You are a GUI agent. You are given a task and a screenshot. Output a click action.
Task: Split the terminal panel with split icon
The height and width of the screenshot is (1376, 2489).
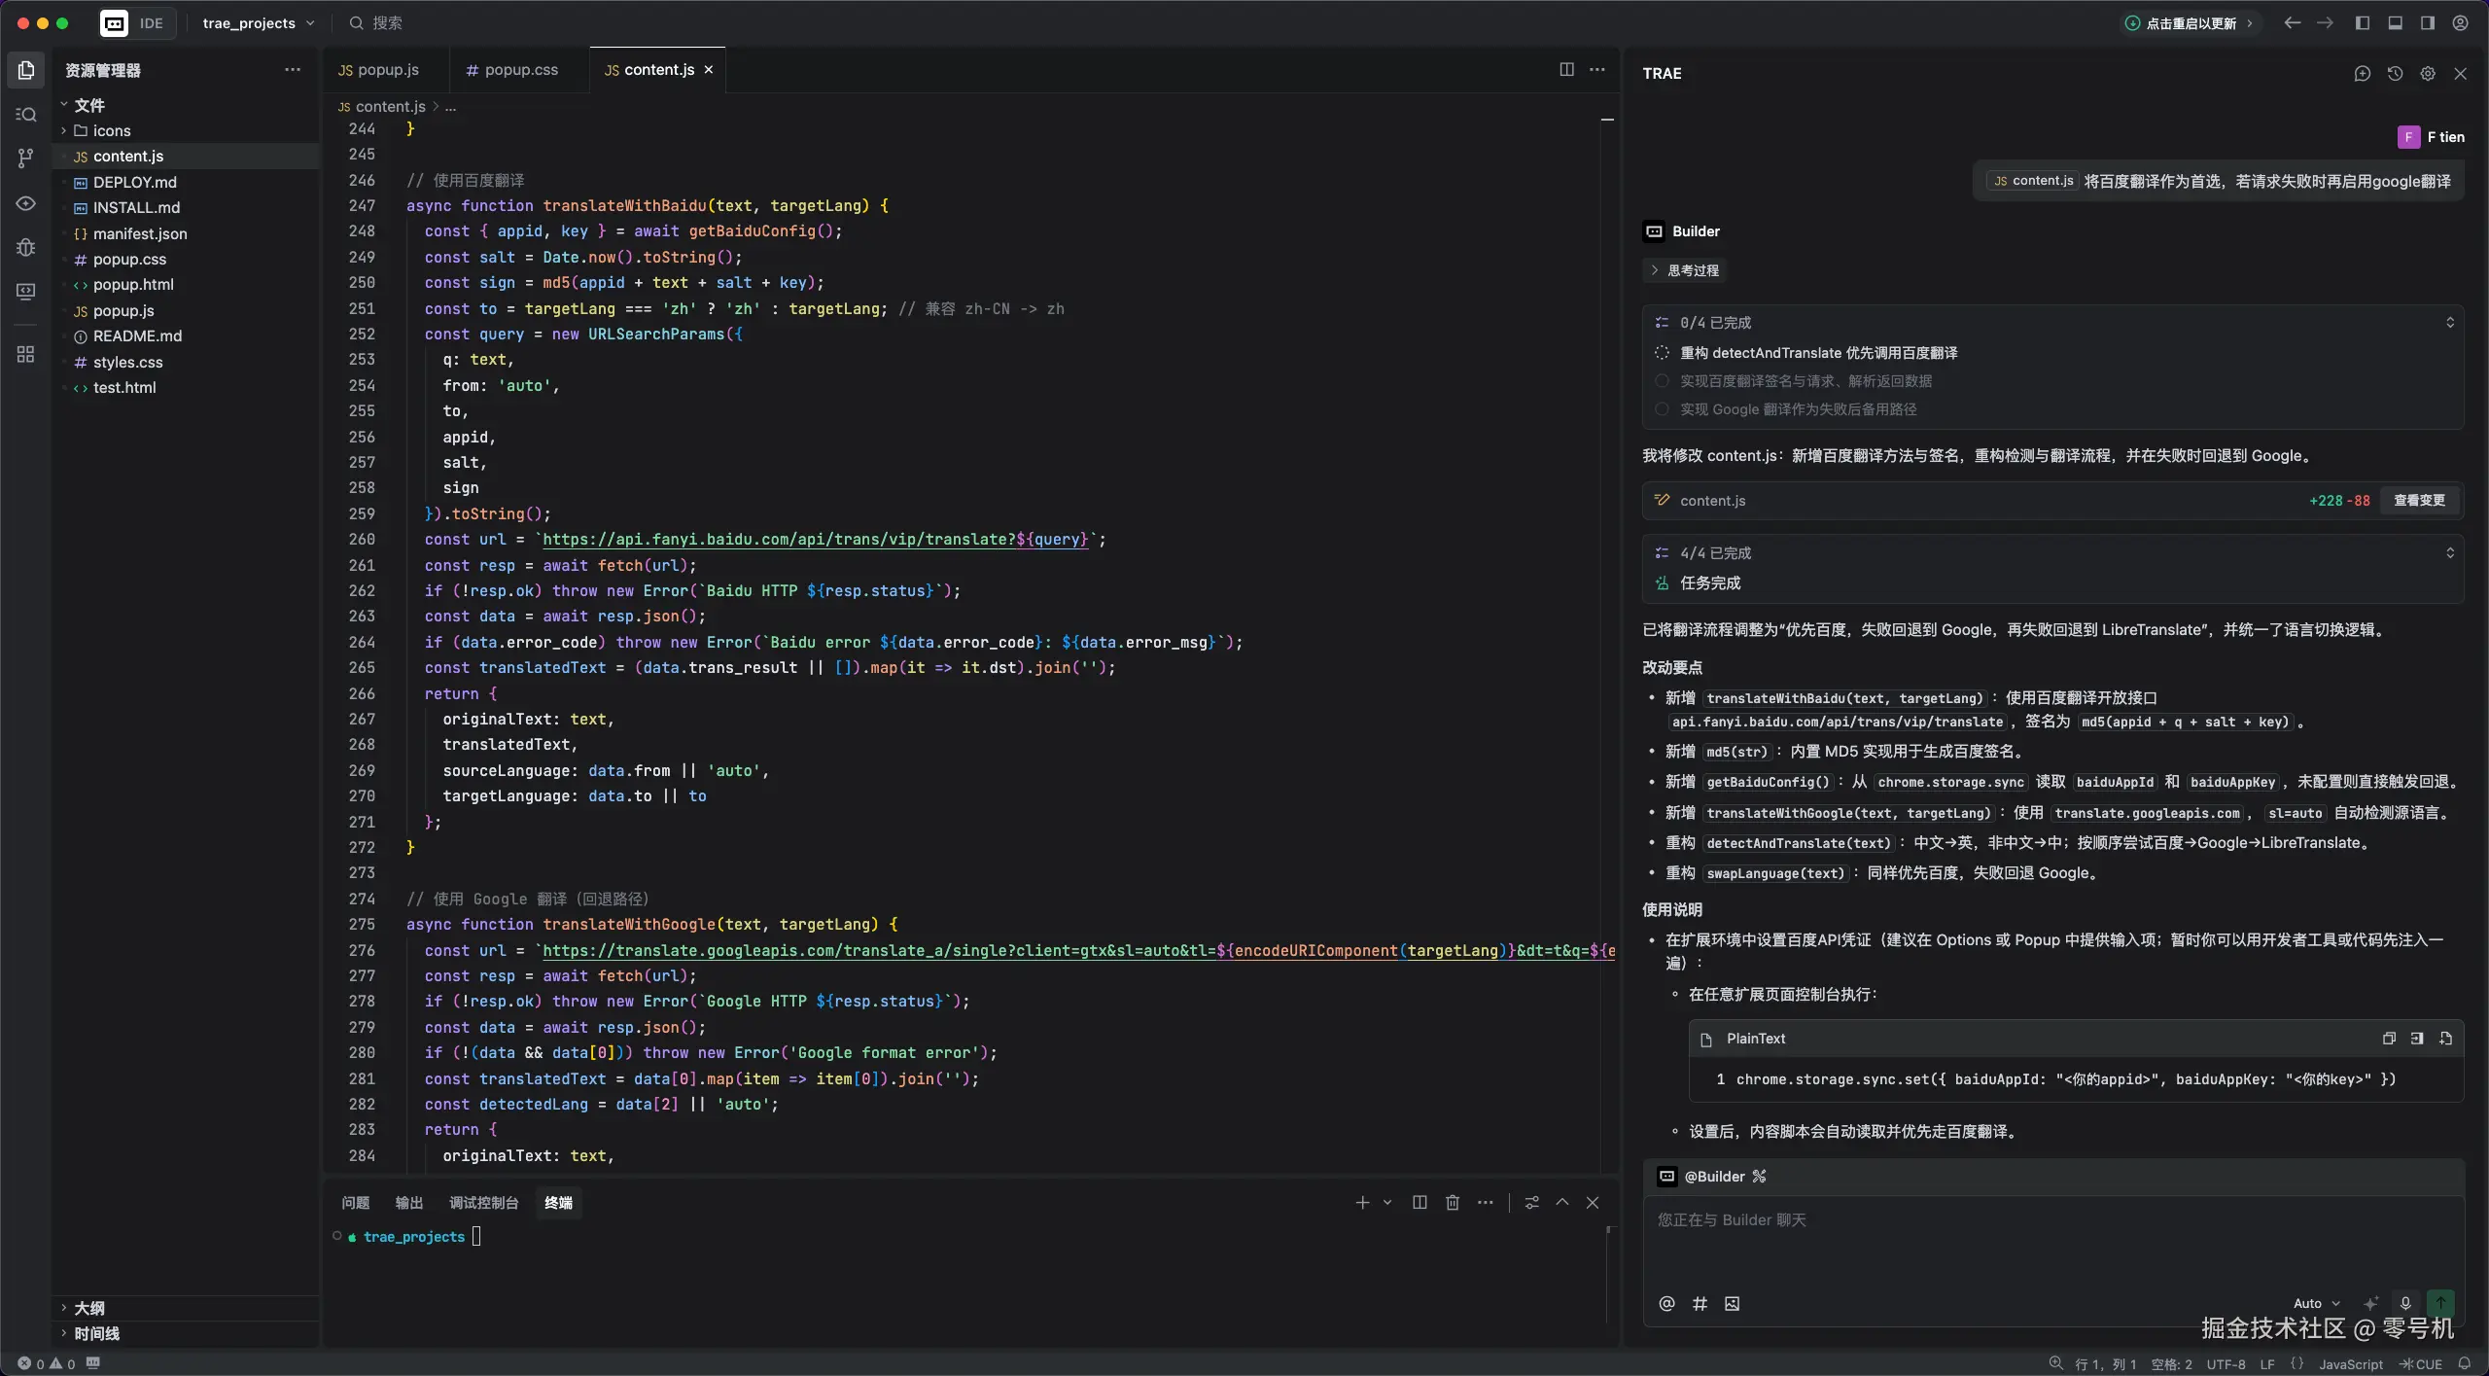1419,1203
